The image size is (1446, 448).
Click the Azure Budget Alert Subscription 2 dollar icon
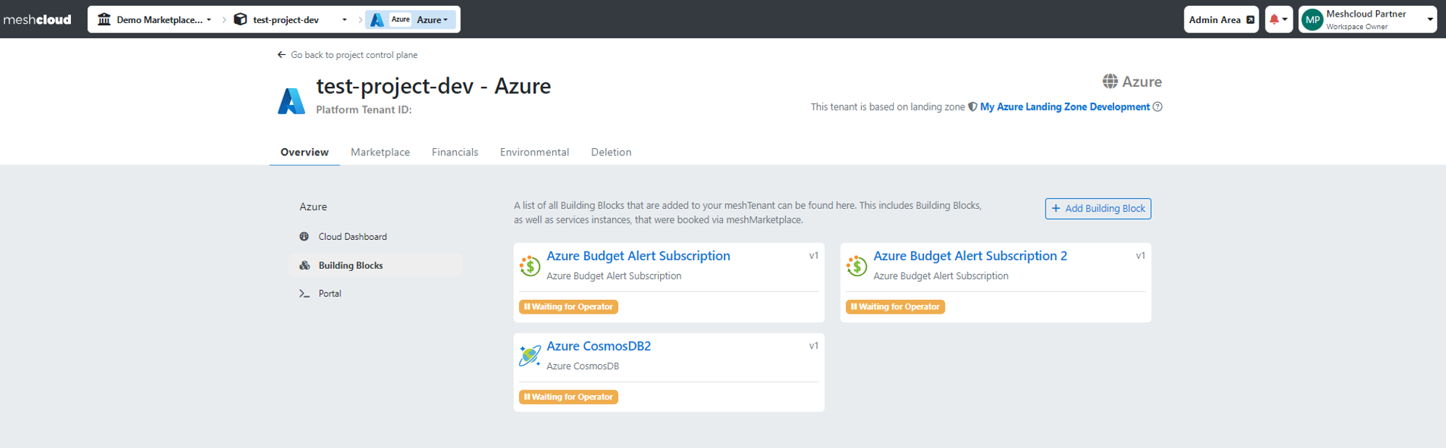[x=857, y=266]
